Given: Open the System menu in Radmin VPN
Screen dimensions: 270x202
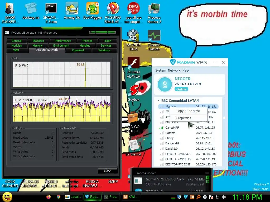Looking at the screenshot, I should [161, 70].
